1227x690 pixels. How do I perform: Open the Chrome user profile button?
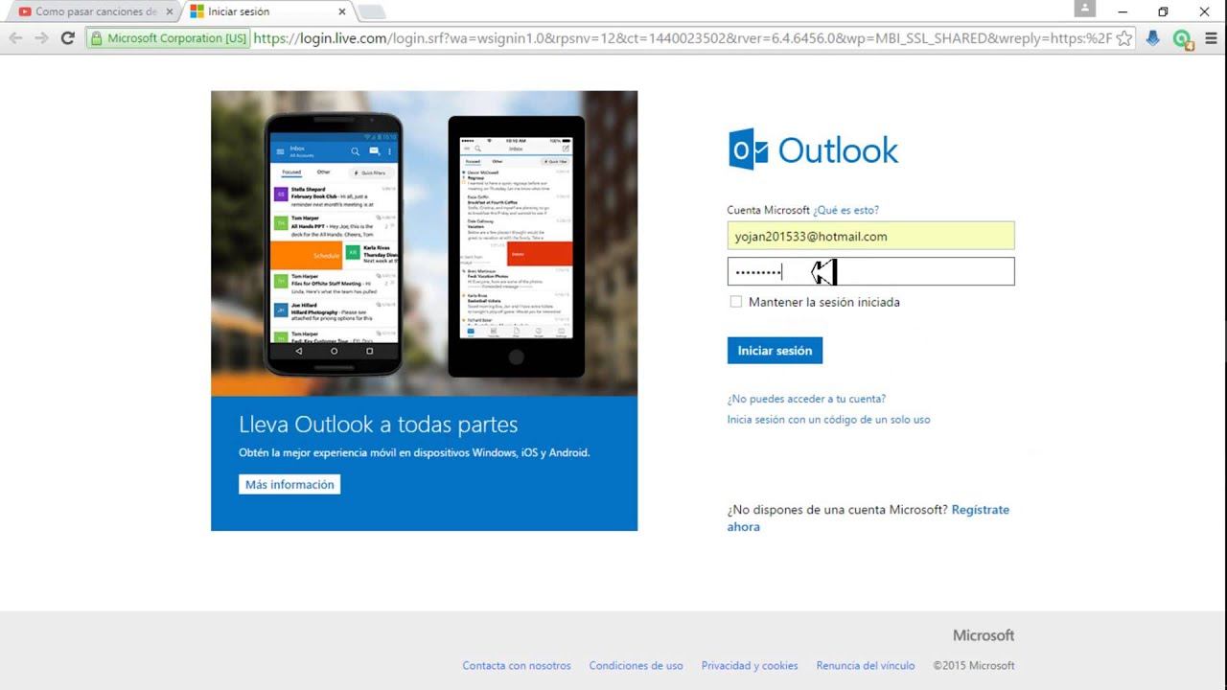pyautogui.click(x=1085, y=9)
